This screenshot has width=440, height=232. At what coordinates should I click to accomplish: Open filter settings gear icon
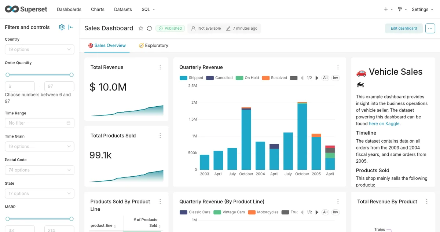62,27
